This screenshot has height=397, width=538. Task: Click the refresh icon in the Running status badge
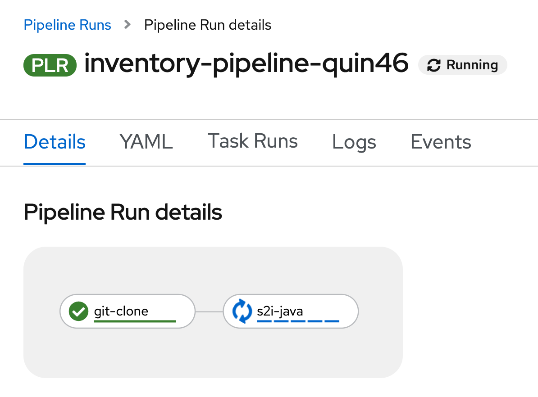(x=434, y=65)
